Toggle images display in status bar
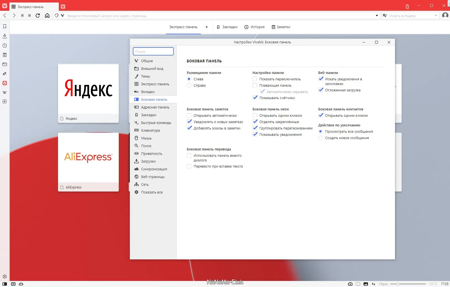 tap(366, 284)
